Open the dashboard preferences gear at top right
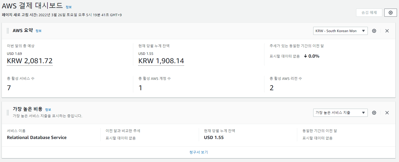This screenshot has height=162, width=399. pos(390,12)
